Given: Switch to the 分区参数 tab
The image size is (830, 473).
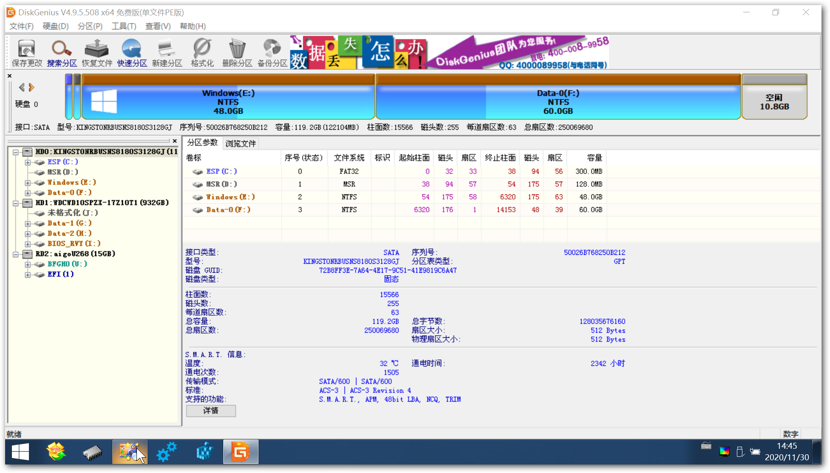Looking at the screenshot, I should tap(202, 142).
